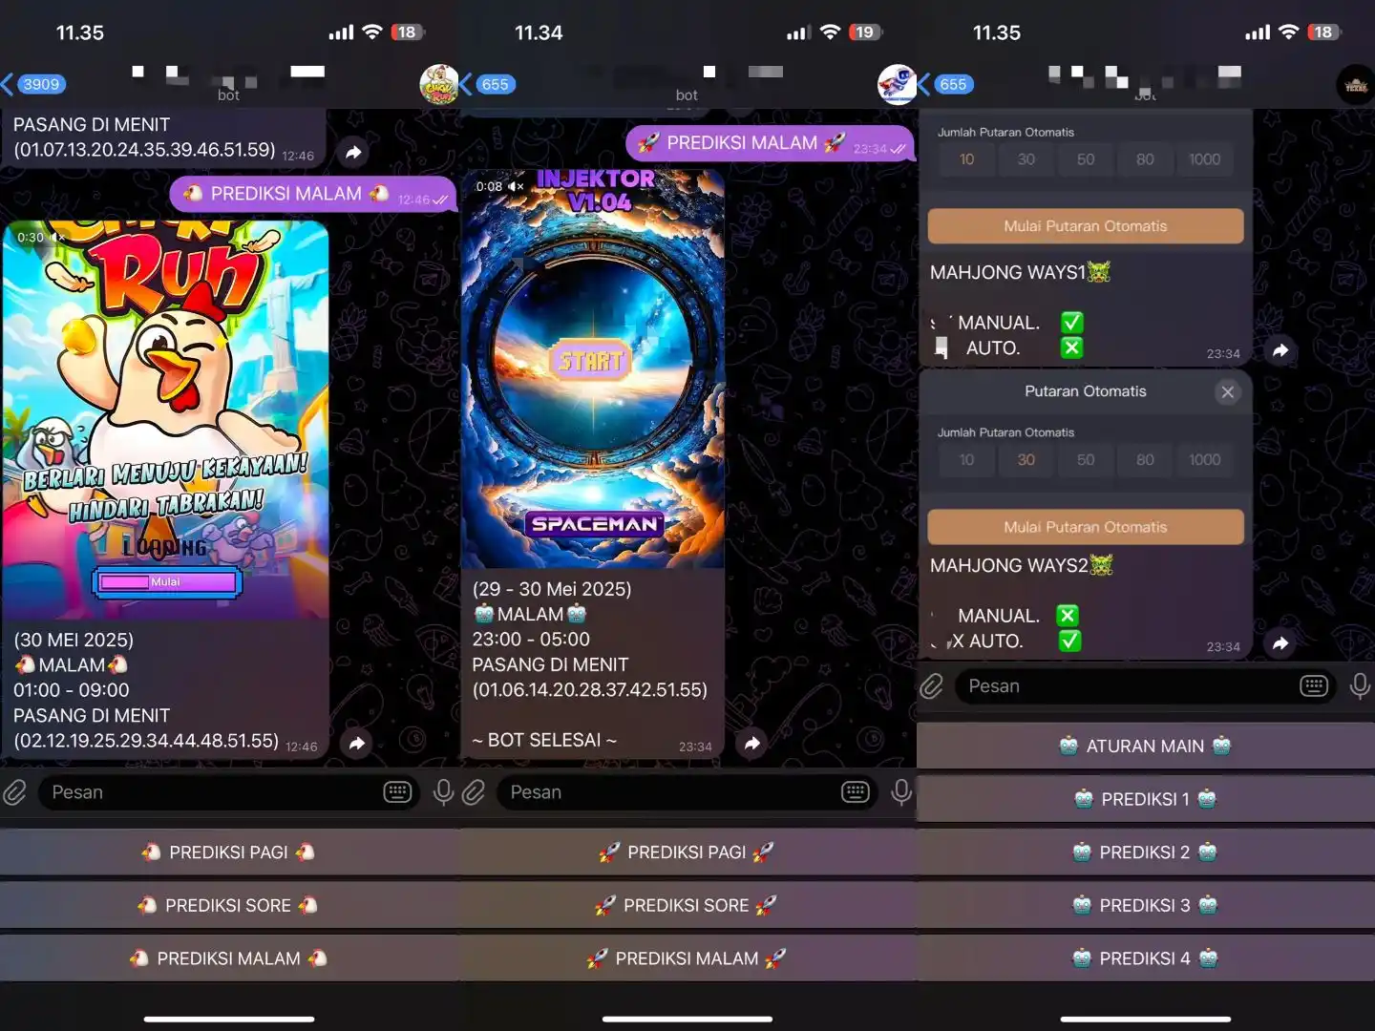Open the spaceman bot profile avatar

[x=897, y=84]
